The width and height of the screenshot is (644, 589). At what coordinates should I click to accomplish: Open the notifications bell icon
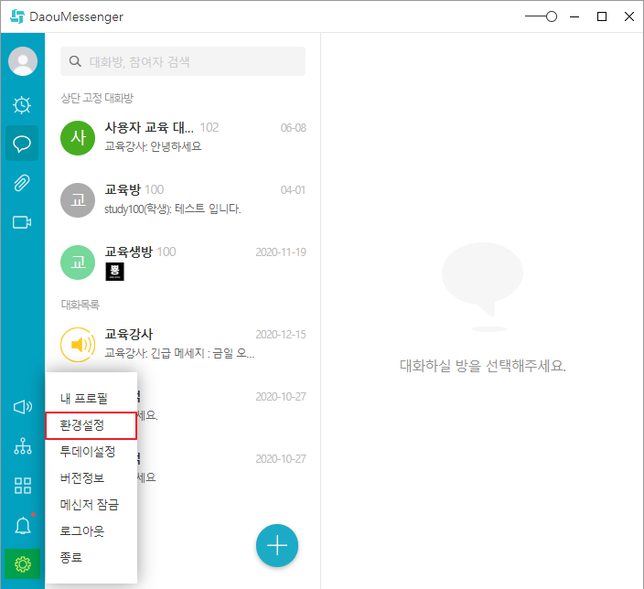[23, 525]
